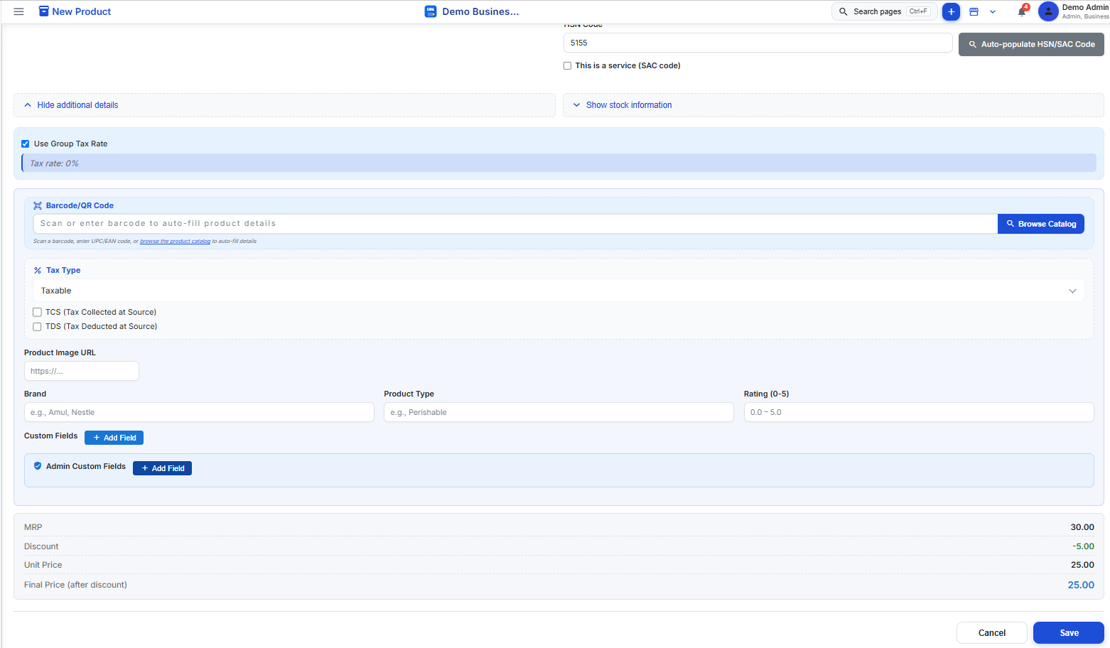Focus the HSN Code field showing 5155

758,43
